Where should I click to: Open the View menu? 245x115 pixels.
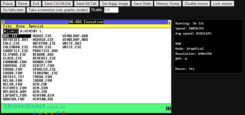[20, 26]
